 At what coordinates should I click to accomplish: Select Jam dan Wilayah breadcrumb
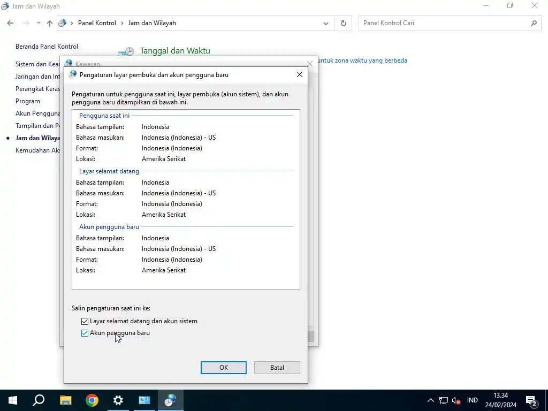[152, 23]
